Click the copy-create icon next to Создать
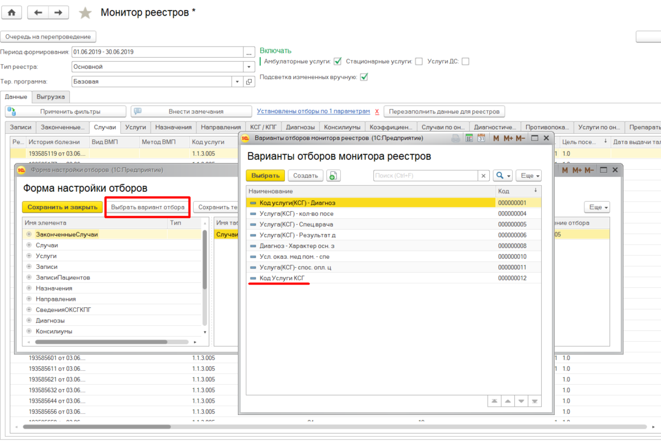The image size is (661, 443). [332, 176]
